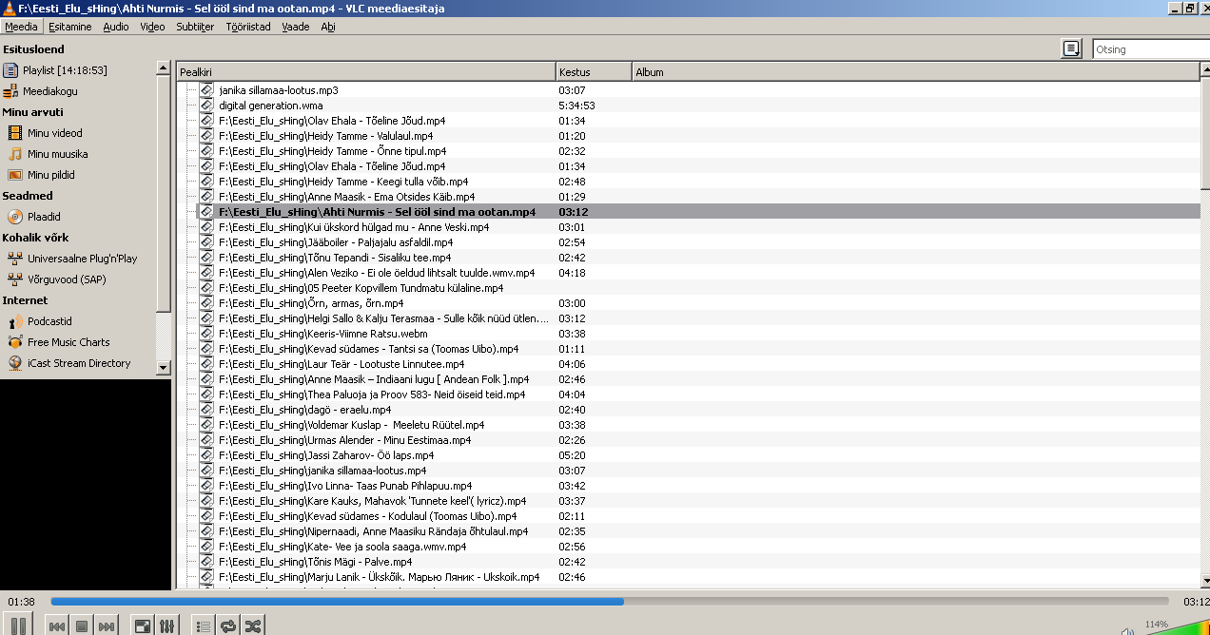Open Podcastid in the sidebar

[49, 321]
